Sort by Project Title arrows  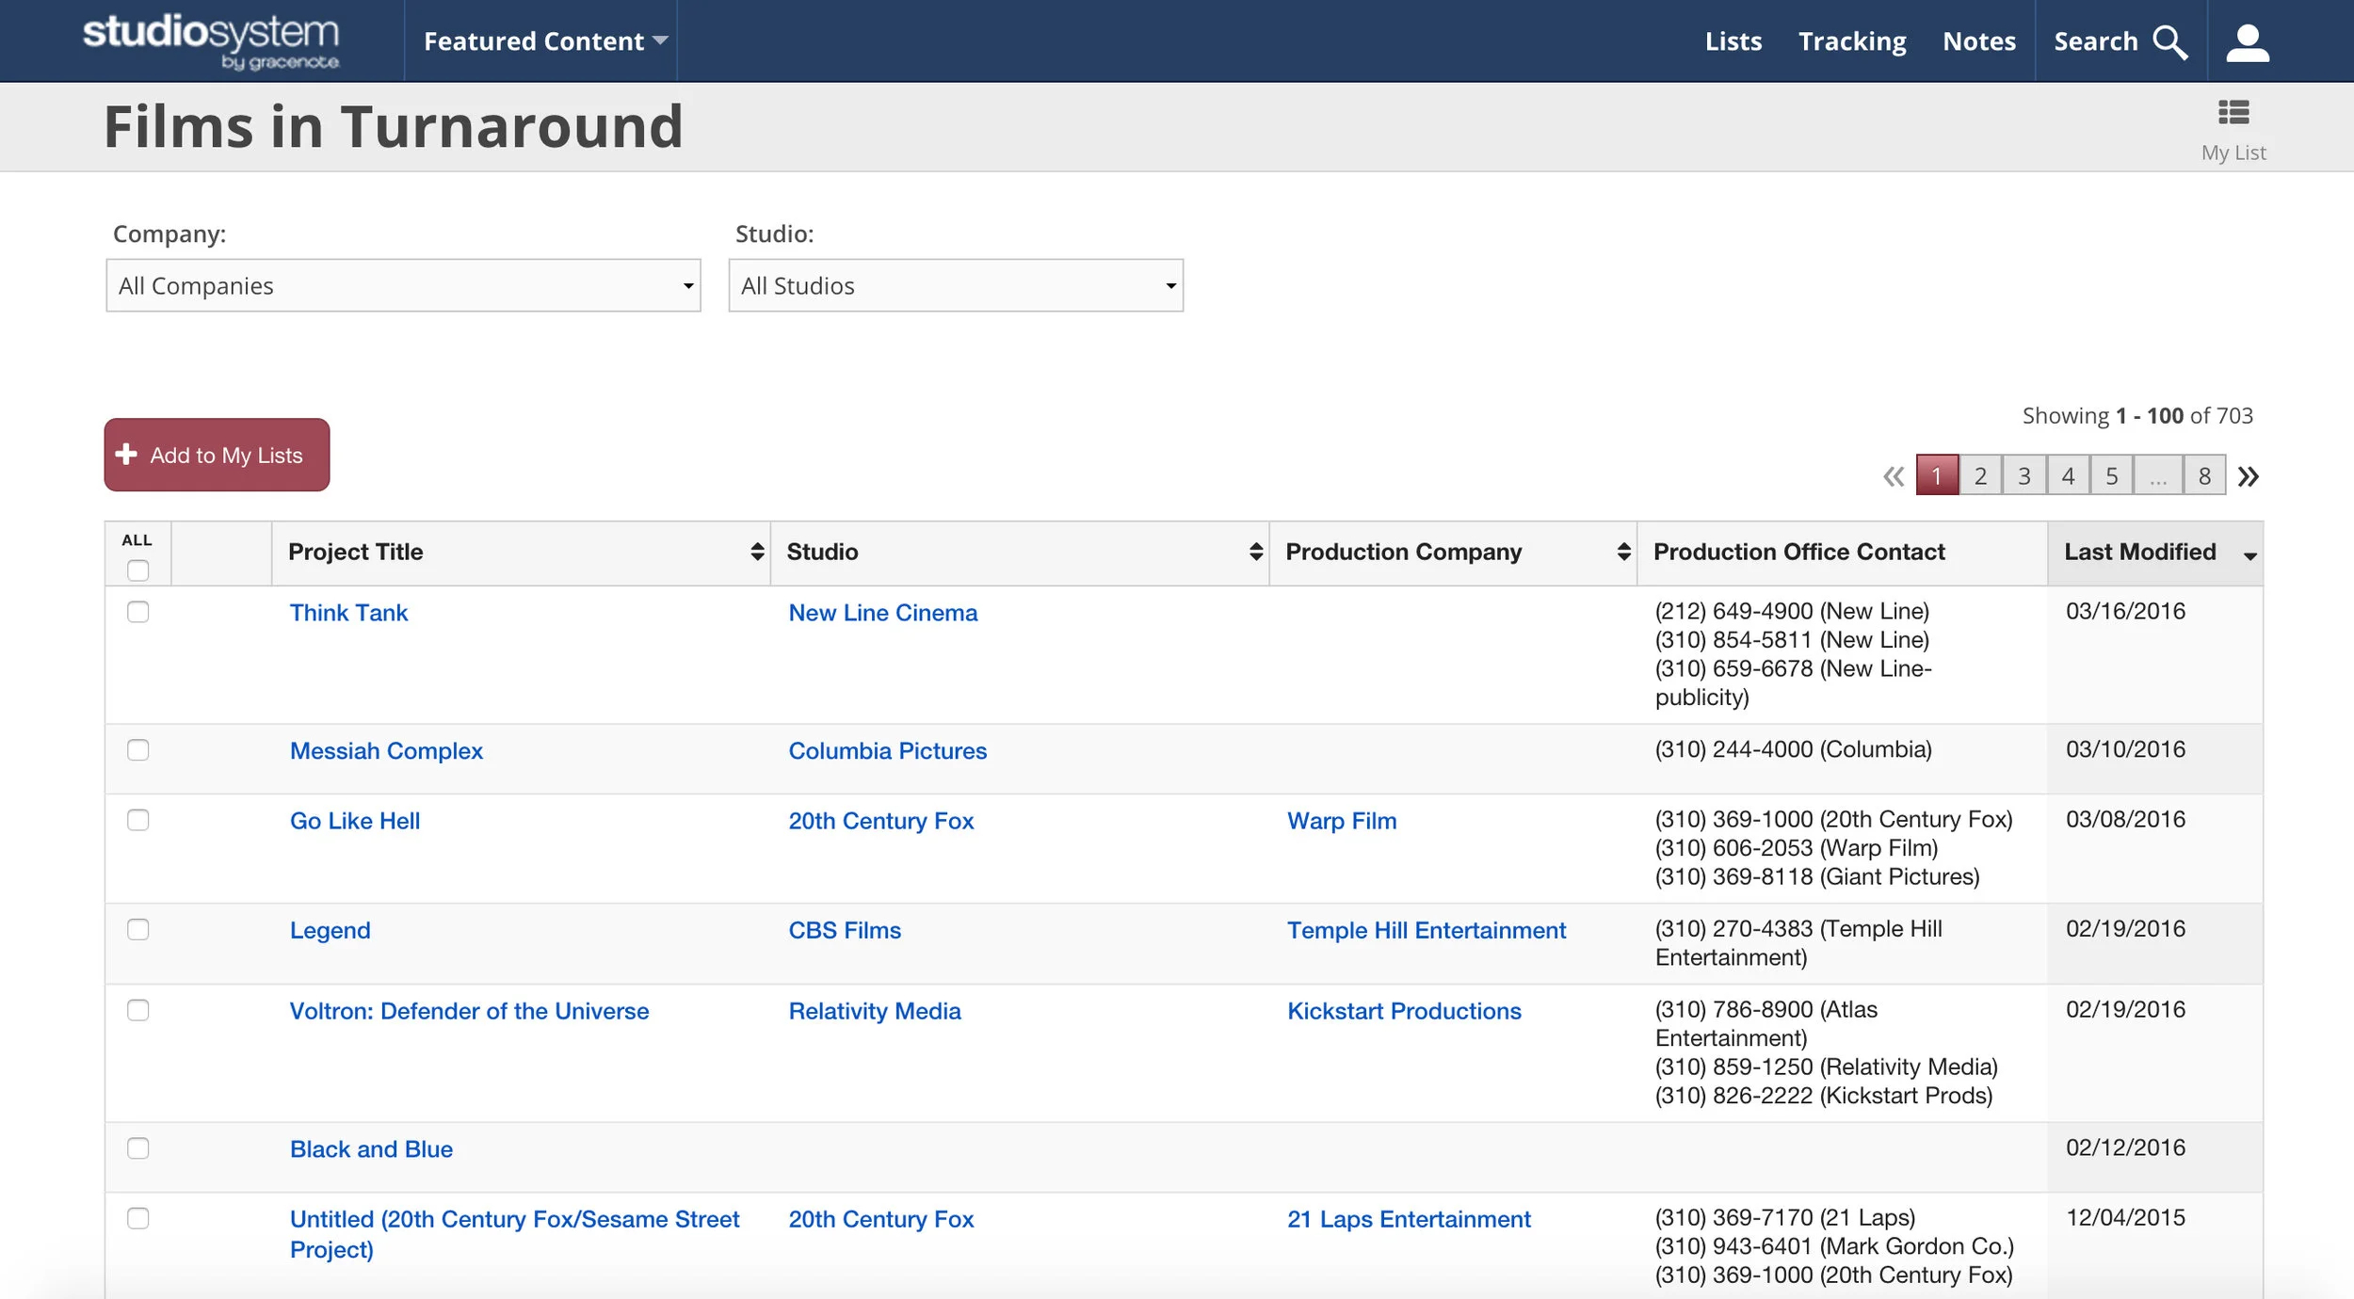[x=757, y=552]
